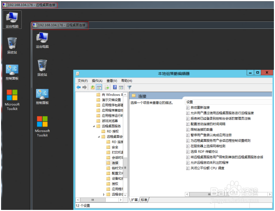Open the 查看(V) menu
This screenshot has width=275, height=211.
tap(112, 81)
